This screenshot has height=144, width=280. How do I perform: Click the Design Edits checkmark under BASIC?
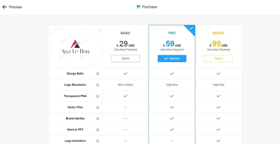coord(126,74)
